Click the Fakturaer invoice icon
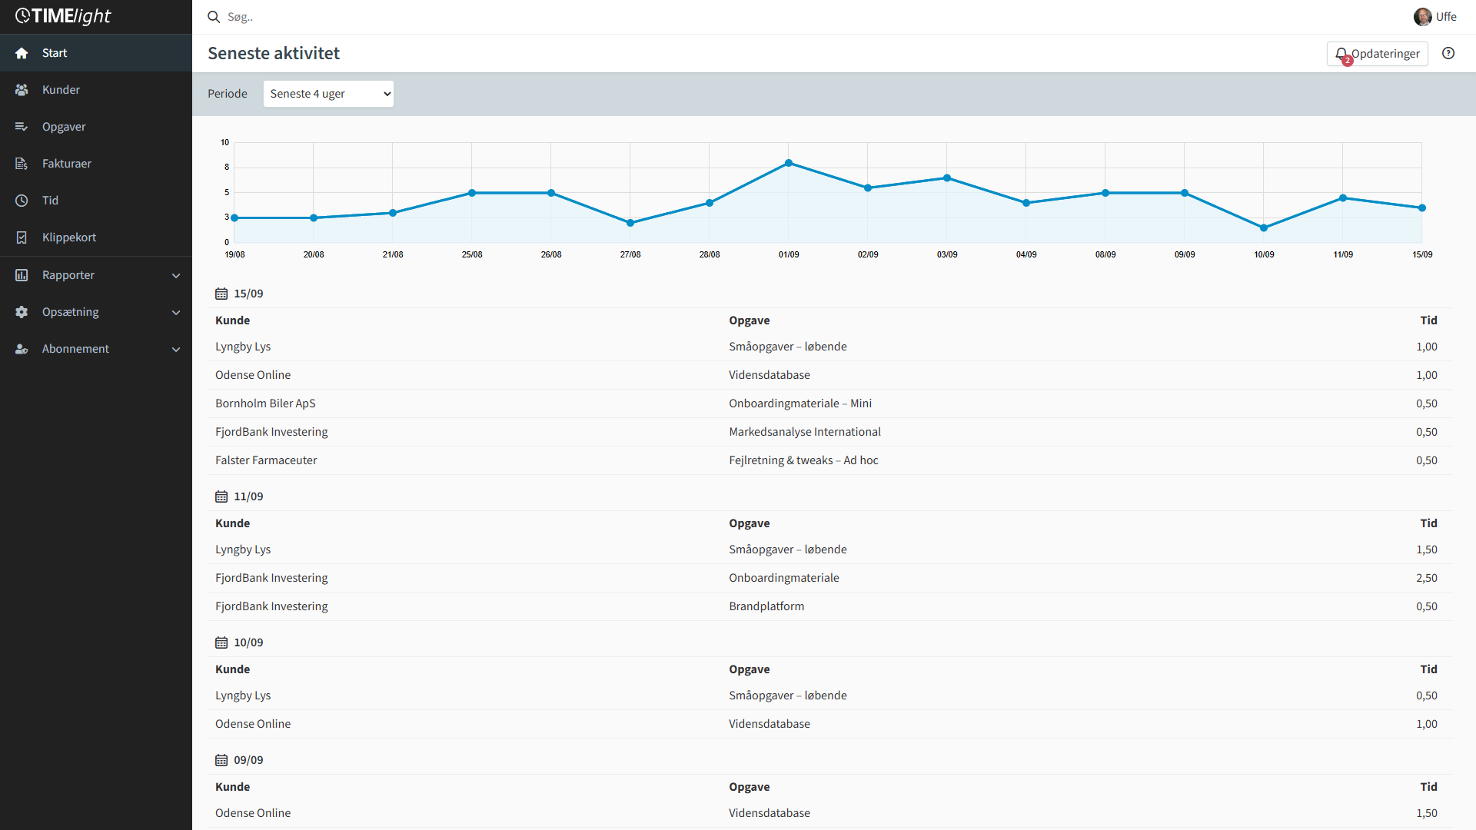Viewport: 1476px width, 830px height. pyautogui.click(x=22, y=164)
